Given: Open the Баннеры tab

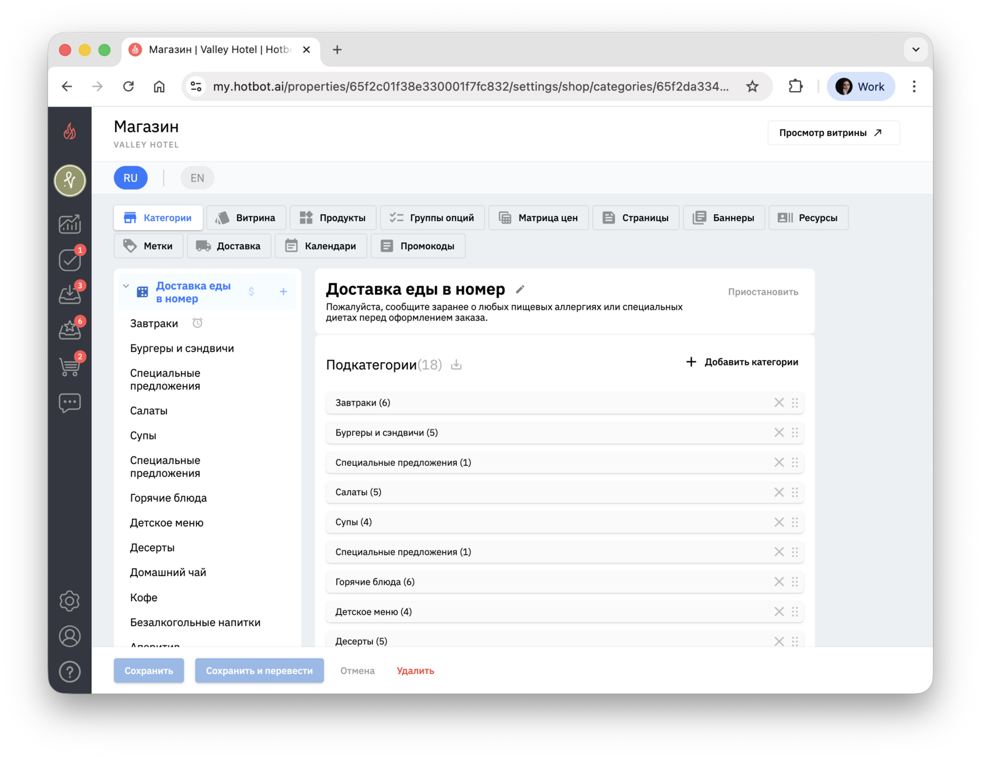Looking at the screenshot, I should coord(724,218).
